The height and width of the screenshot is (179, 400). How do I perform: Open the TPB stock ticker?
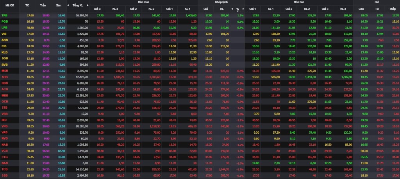[x=4, y=15]
